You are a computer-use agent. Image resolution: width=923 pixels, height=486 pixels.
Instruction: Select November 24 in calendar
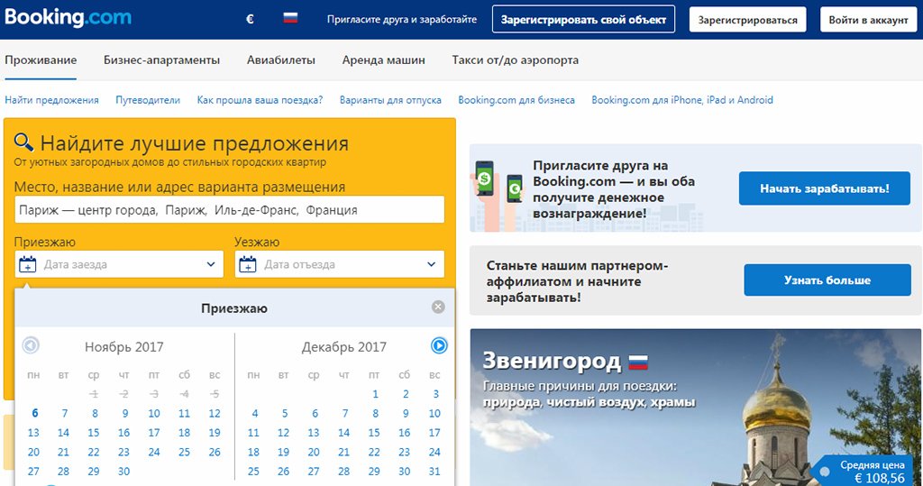pyautogui.click(x=154, y=453)
